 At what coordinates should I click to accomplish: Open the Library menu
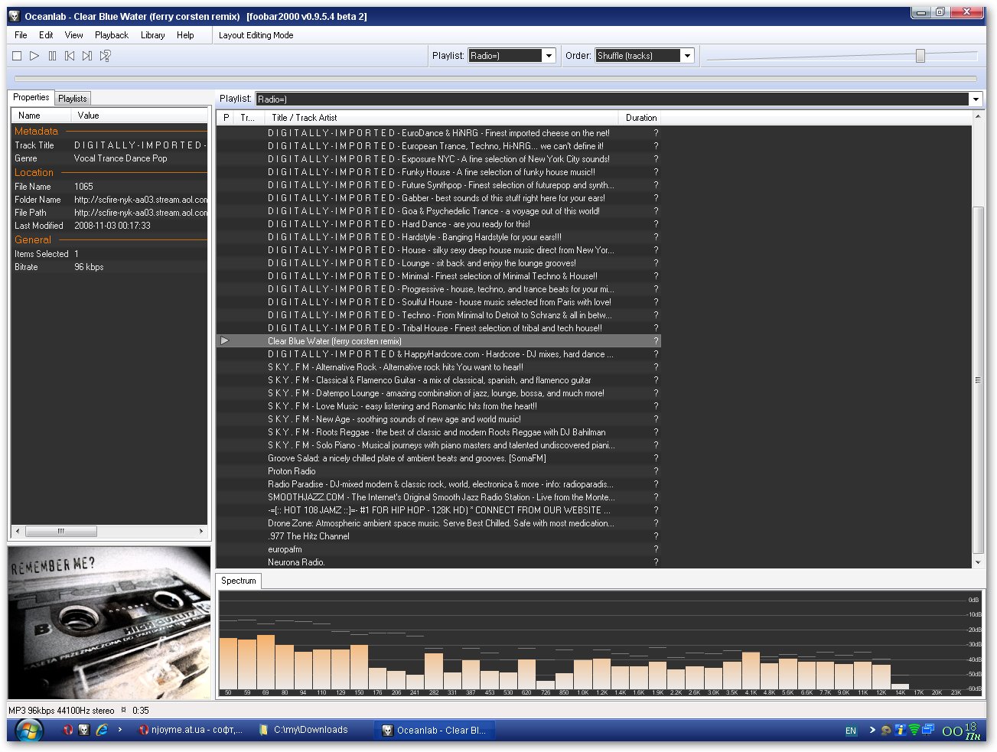[x=152, y=35]
